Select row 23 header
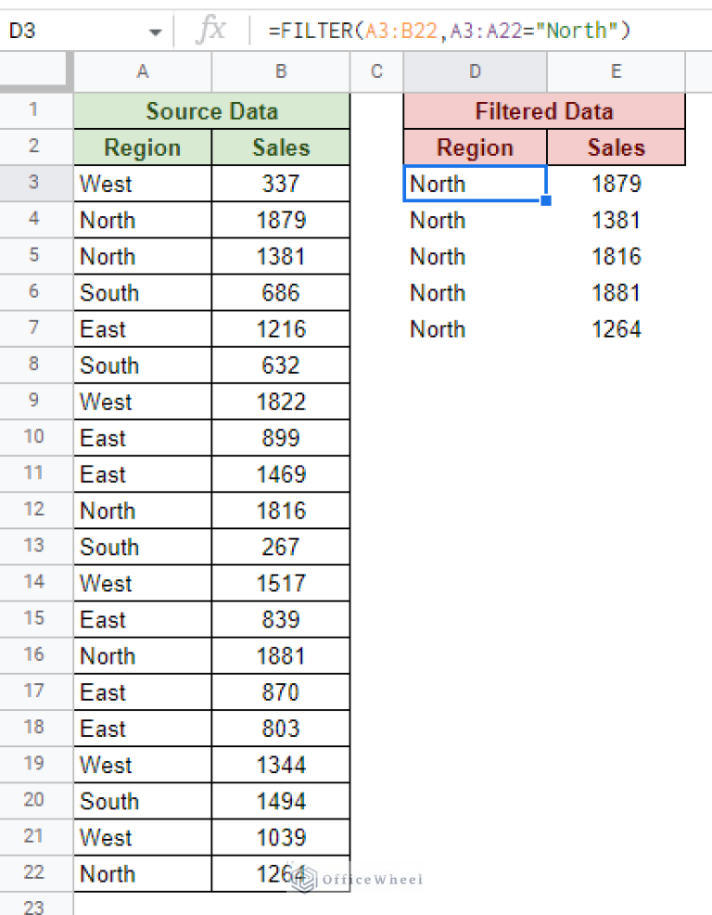This screenshot has width=712, height=915. 35,906
